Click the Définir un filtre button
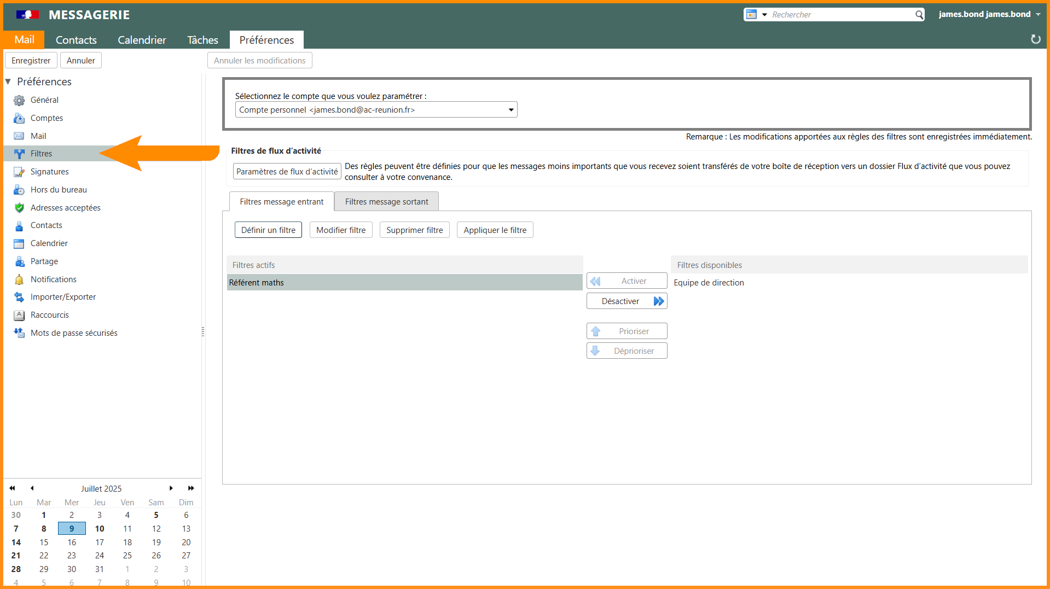1050x589 pixels. pyautogui.click(x=268, y=230)
